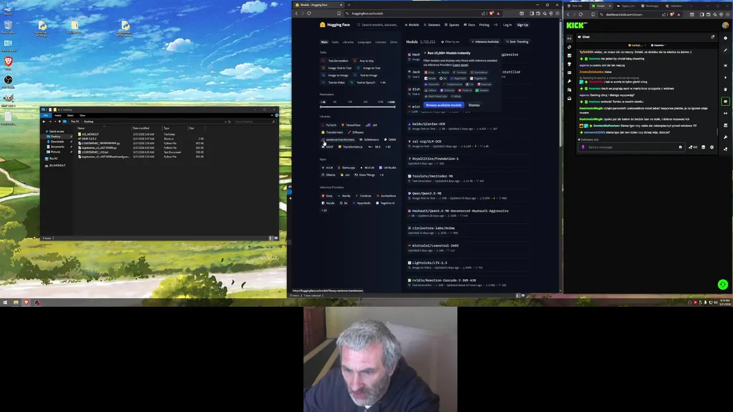Select This PC in File Explorer sidebar

coord(53,159)
